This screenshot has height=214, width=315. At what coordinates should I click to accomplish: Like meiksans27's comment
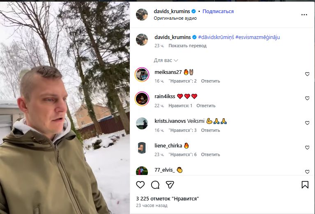[307, 74]
